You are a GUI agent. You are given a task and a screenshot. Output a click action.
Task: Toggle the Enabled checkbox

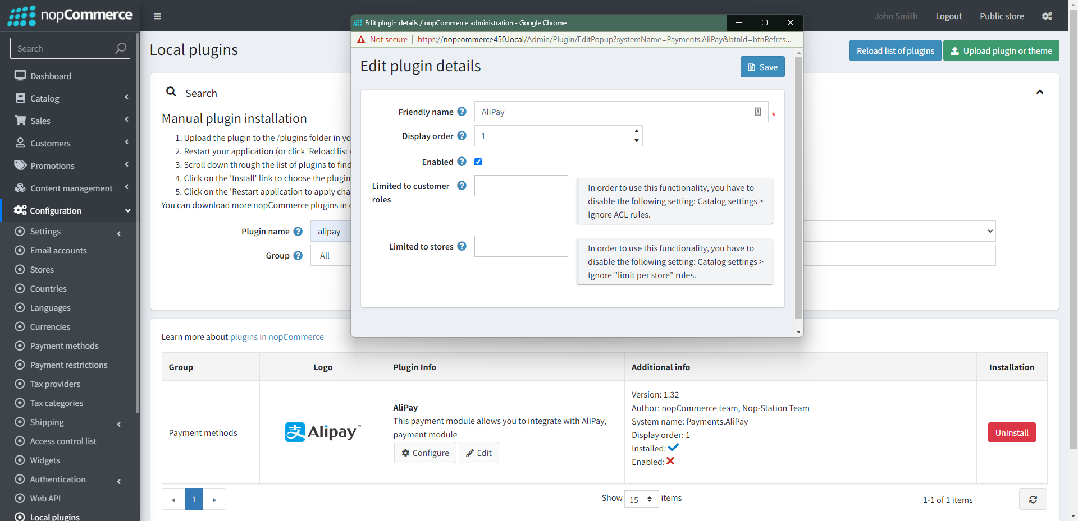click(x=478, y=162)
